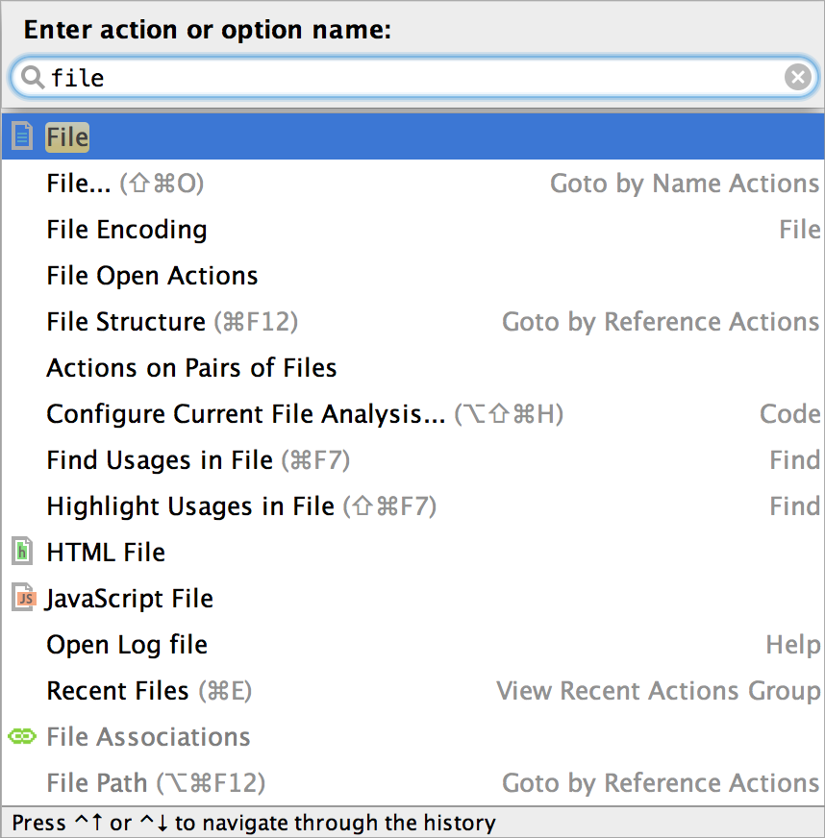Image resolution: width=825 pixels, height=838 pixels.
Task: Click the JavaScript File type icon
Action: click(x=22, y=599)
